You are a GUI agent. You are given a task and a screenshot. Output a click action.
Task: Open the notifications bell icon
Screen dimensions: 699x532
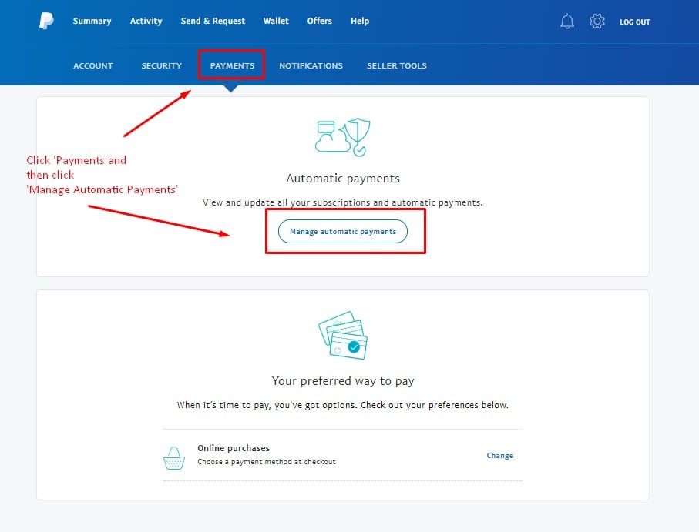pyautogui.click(x=567, y=21)
